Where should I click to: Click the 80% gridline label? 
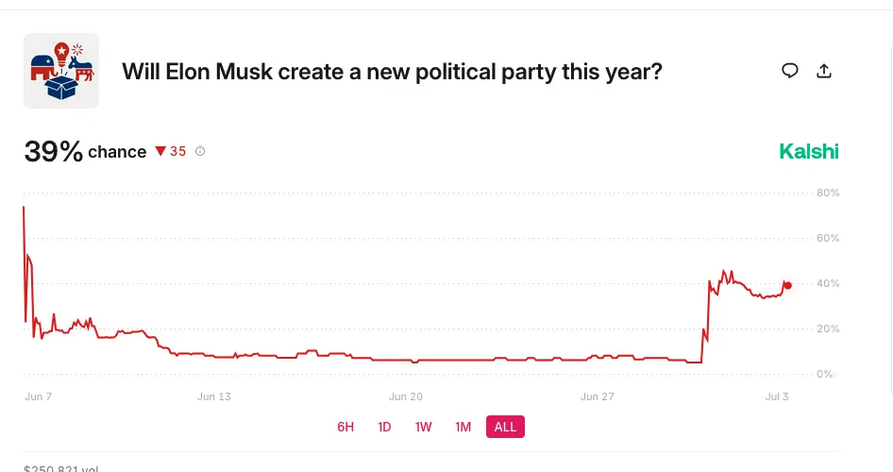click(x=828, y=193)
